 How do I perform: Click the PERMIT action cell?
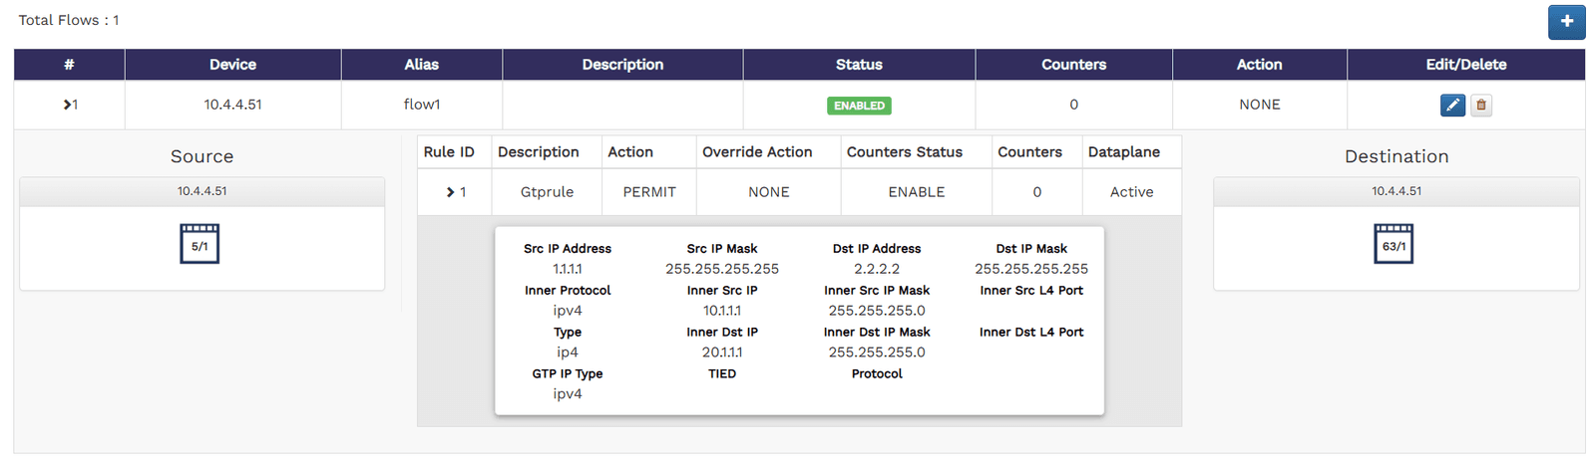click(649, 192)
